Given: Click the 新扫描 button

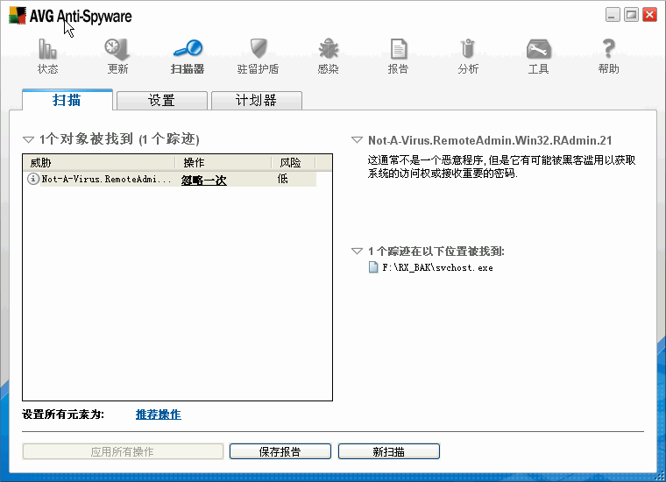Looking at the screenshot, I should click(388, 451).
